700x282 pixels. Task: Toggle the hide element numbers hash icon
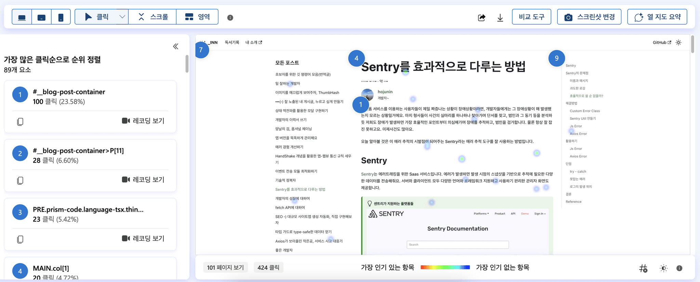point(643,268)
